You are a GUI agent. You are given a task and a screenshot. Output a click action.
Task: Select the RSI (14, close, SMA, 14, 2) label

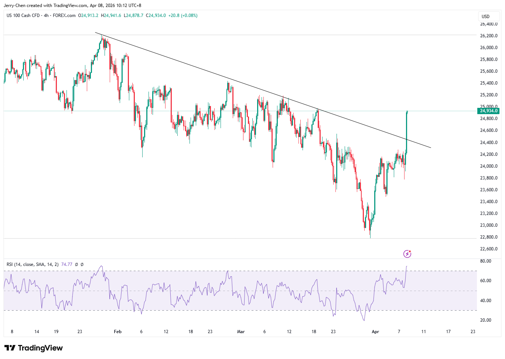pyautogui.click(x=33, y=264)
